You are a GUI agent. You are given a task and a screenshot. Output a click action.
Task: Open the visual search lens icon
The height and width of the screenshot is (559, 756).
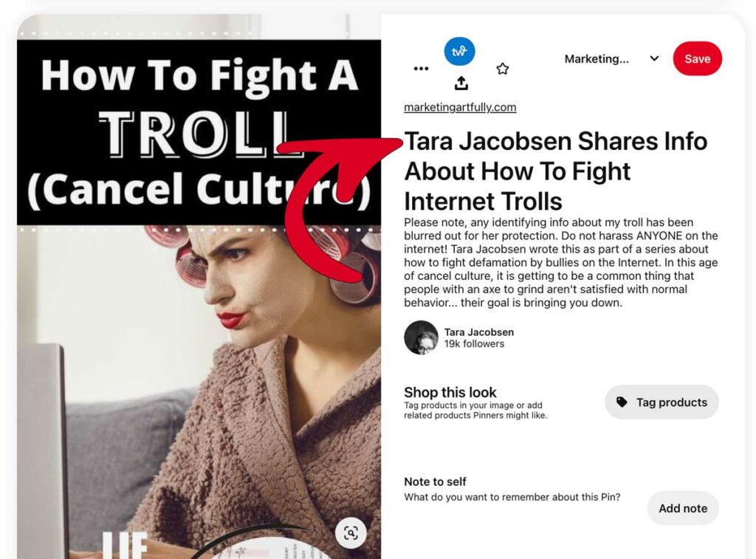pos(351,533)
